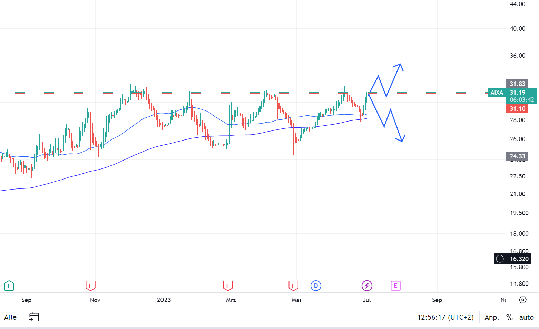Click the AIXA symbol price label
This screenshot has height=329, width=539.
[497, 93]
